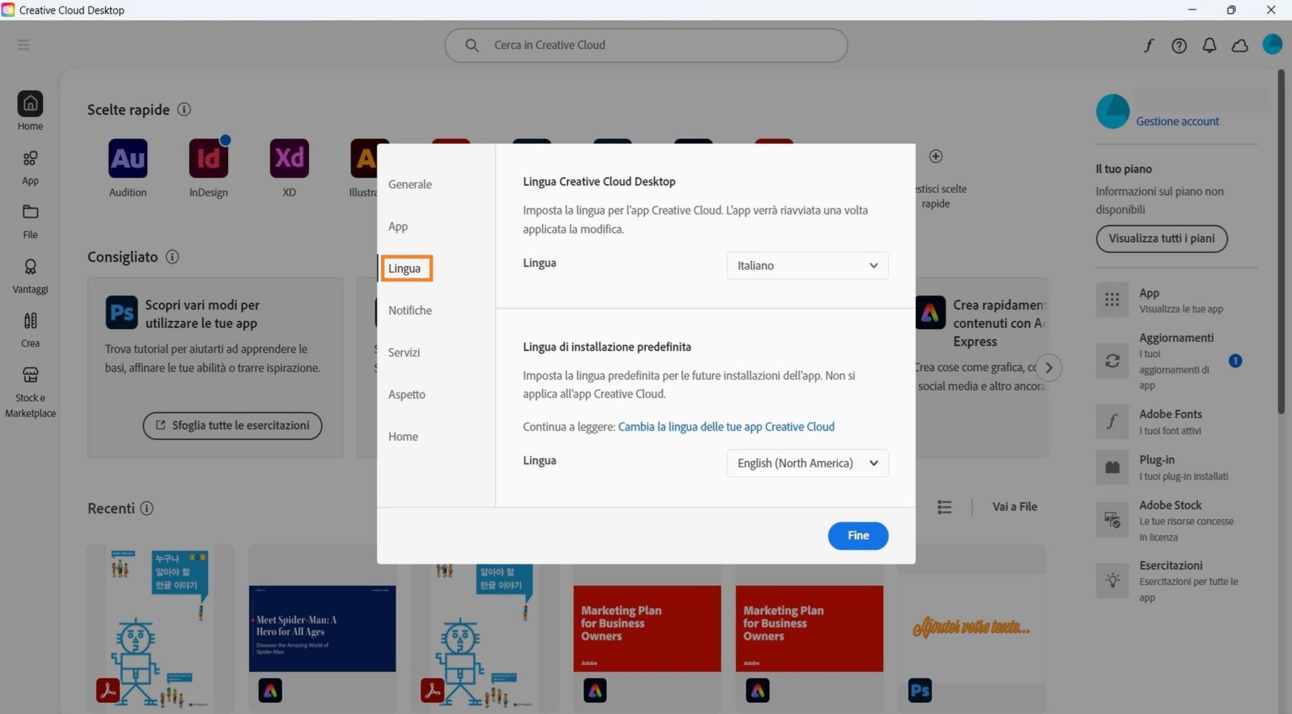
Task: Check cloud sync status icon
Action: tap(1240, 46)
